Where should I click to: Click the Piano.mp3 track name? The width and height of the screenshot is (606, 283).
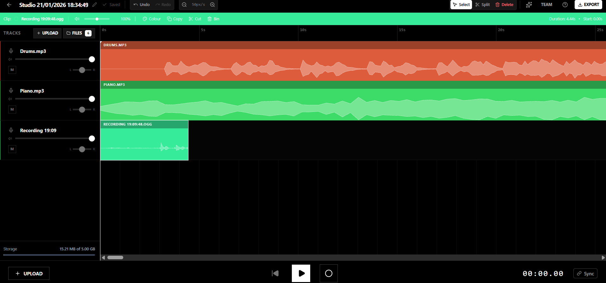click(x=32, y=91)
